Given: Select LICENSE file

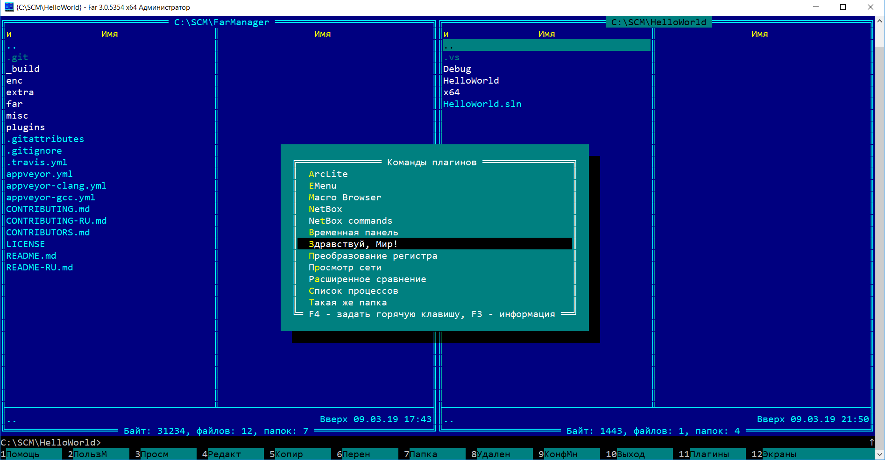Looking at the screenshot, I should tap(26, 244).
